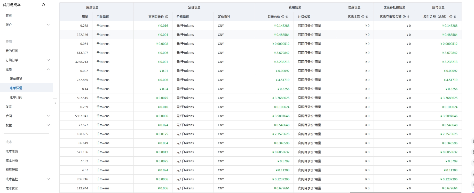This screenshot has width=474, height=193.
Task: Click 用量 column header
Action: tap(85, 17)
